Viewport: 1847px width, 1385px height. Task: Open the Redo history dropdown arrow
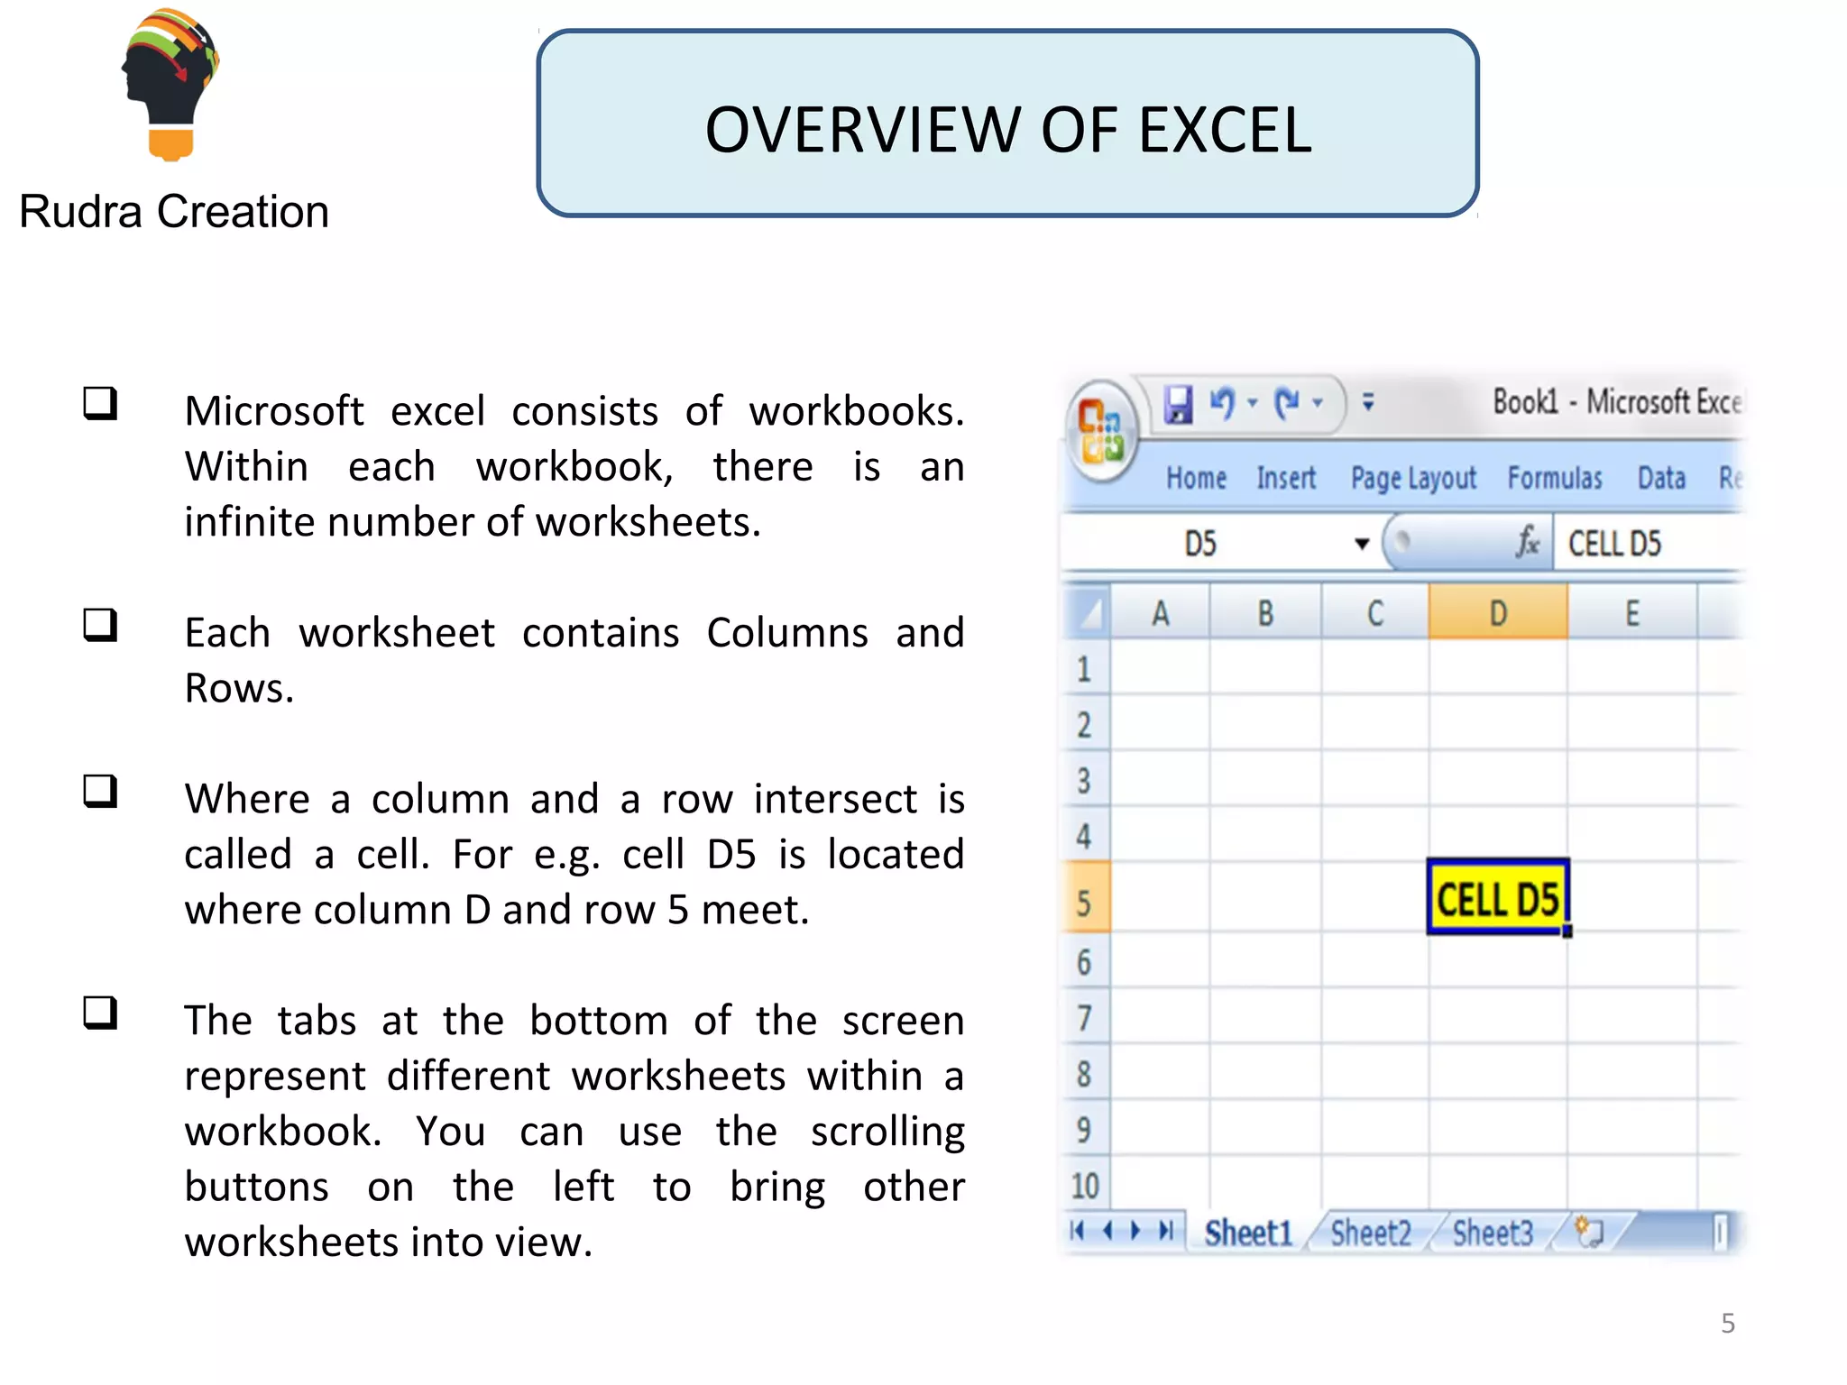[1318, 403]
